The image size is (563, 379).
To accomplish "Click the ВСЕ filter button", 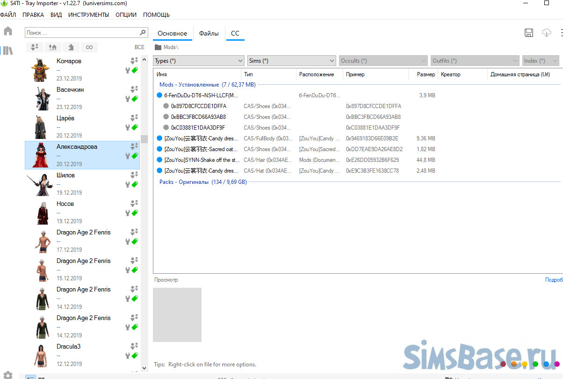I will (x=139, y=47).
